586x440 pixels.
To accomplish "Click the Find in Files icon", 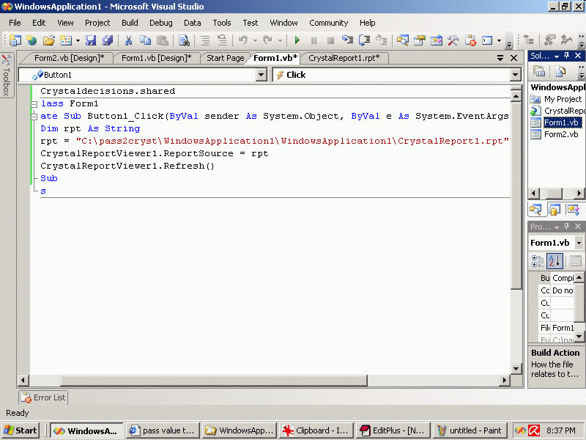I will (184, 40).
